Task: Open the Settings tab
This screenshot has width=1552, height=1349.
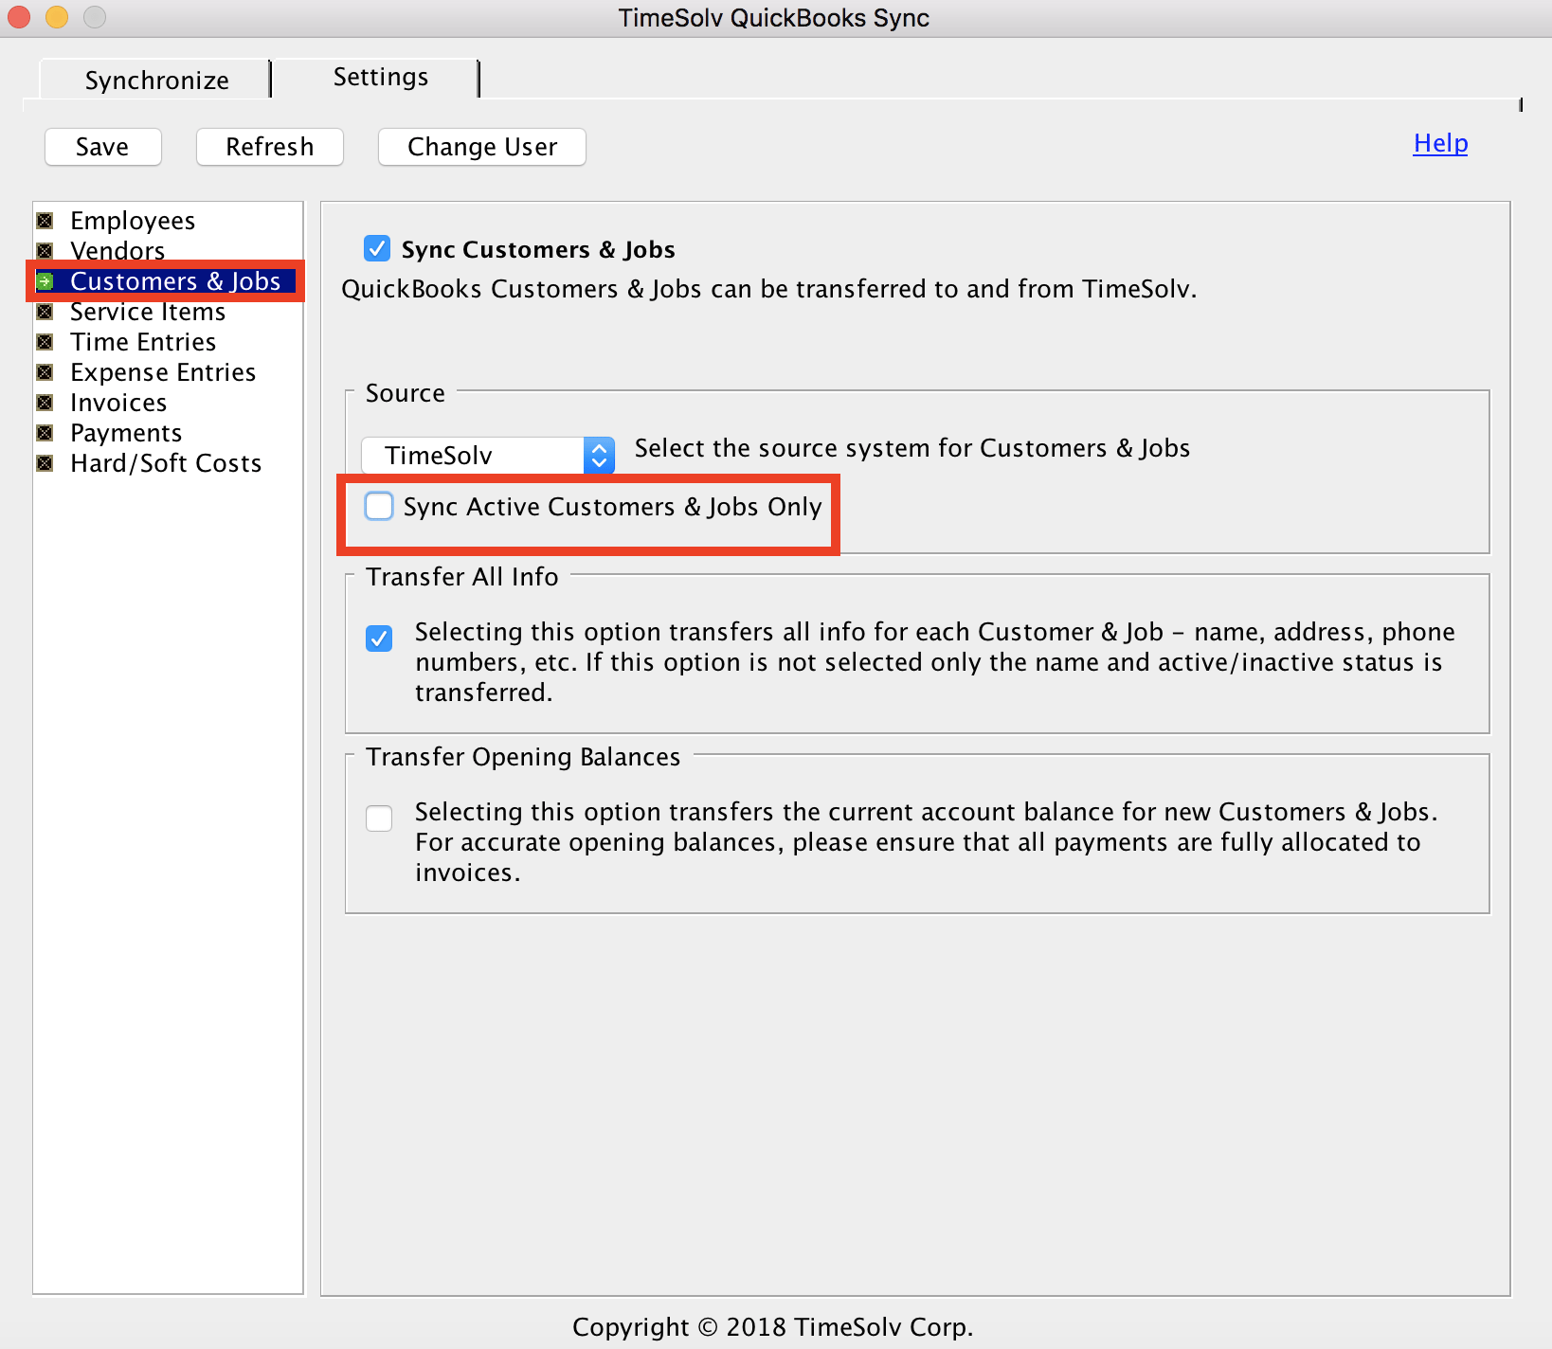Action: [380, 78]
